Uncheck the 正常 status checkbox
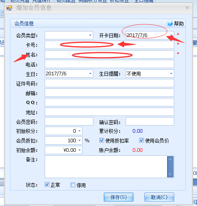 click(x=47, y=184)
